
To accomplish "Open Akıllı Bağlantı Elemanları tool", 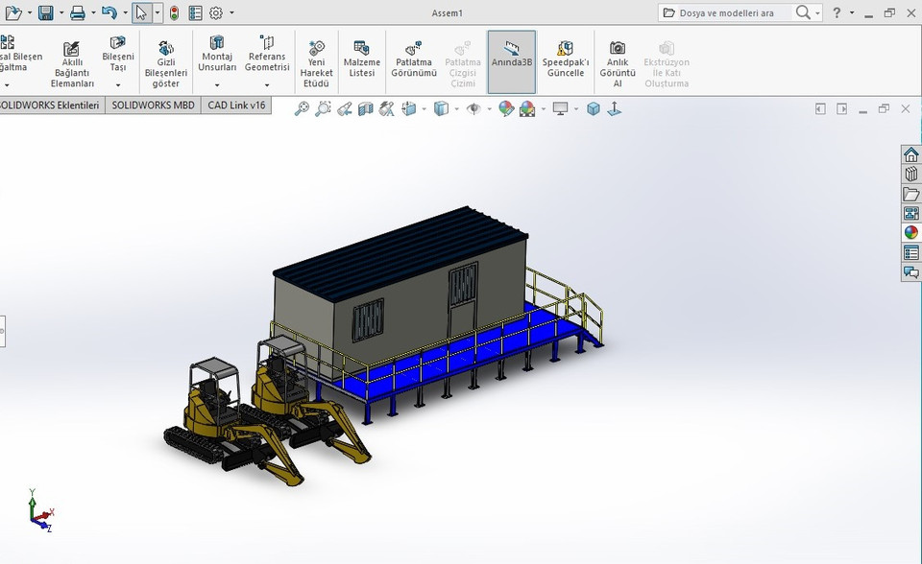I will pos(70,60).
